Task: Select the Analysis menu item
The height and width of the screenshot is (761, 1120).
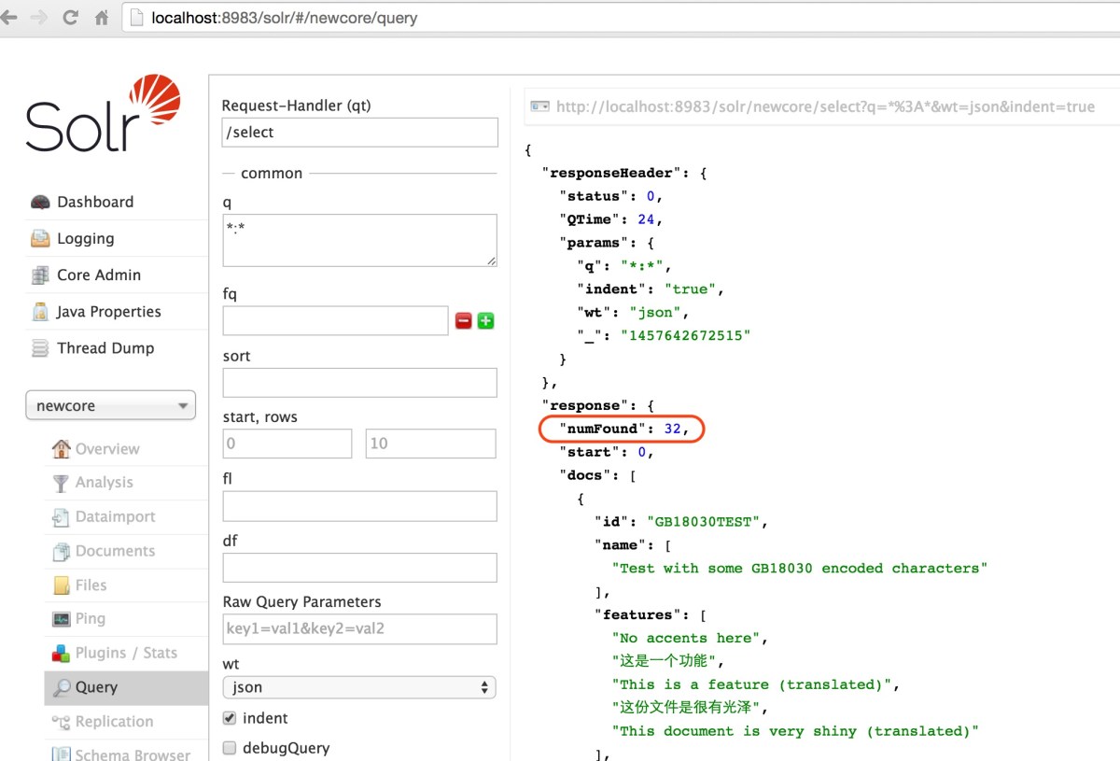Action: coord(104,482)
